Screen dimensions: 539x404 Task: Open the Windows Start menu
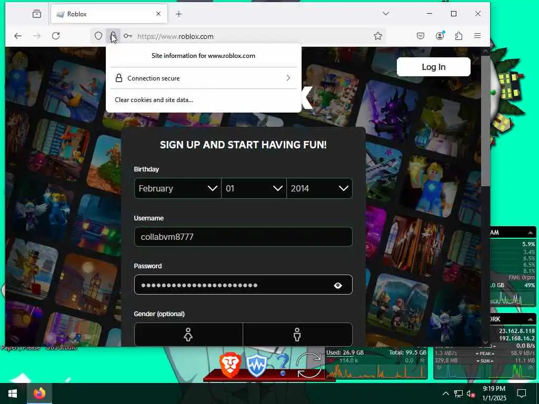pyautogui.click(x=13, y=393)
